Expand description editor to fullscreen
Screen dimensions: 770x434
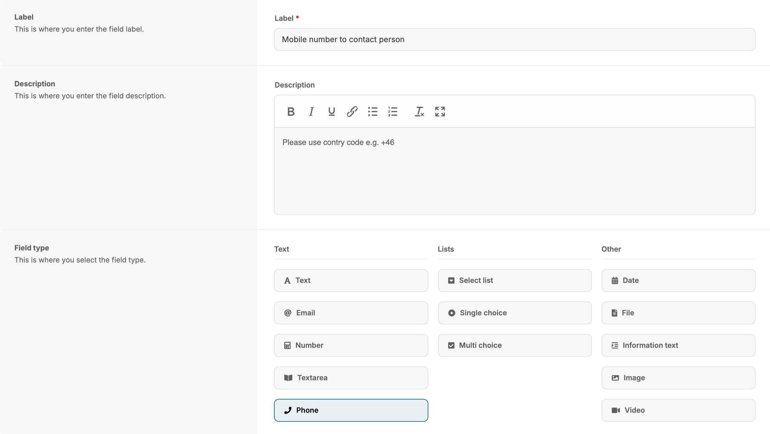440,112
